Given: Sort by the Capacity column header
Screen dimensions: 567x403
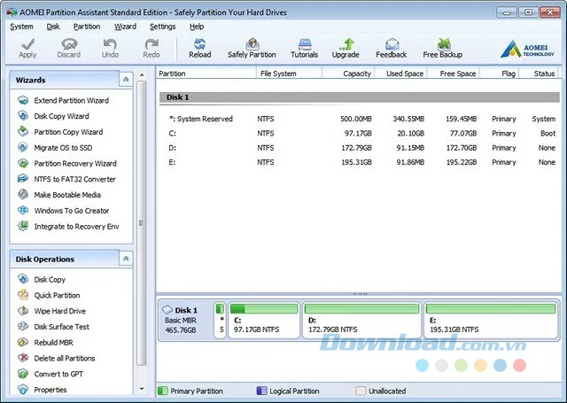Looking at the screenshot, I should coord(348,74).
